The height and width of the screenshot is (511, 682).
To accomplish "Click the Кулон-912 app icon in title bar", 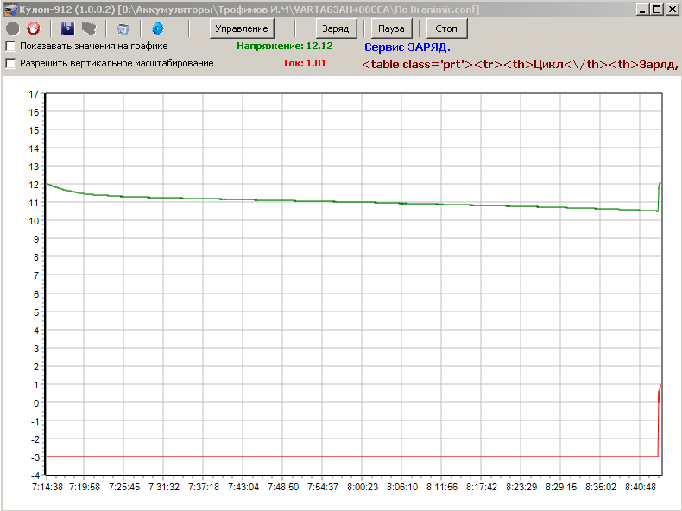I will point(9,9).
